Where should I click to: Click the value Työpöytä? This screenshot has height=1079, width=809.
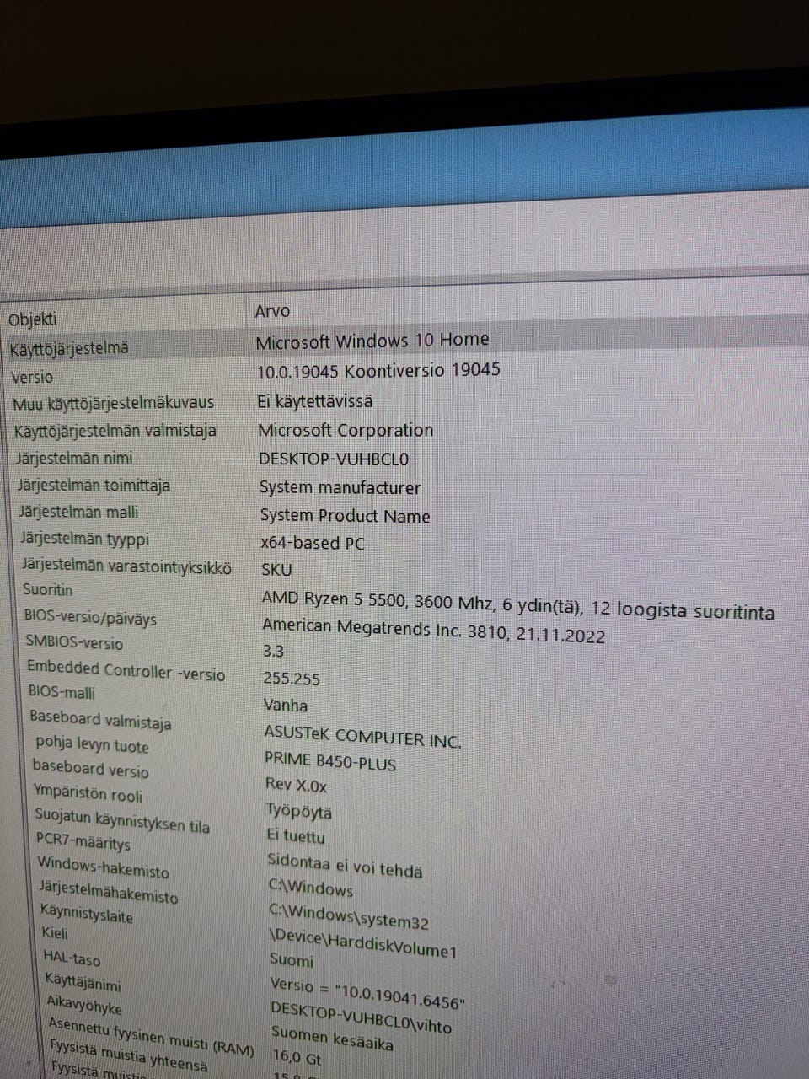coord(299,812)
